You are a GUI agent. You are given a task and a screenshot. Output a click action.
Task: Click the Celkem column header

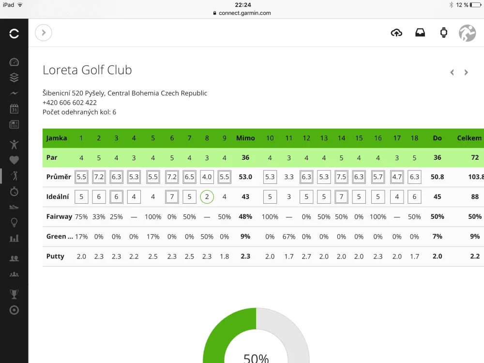pos(469,138)
